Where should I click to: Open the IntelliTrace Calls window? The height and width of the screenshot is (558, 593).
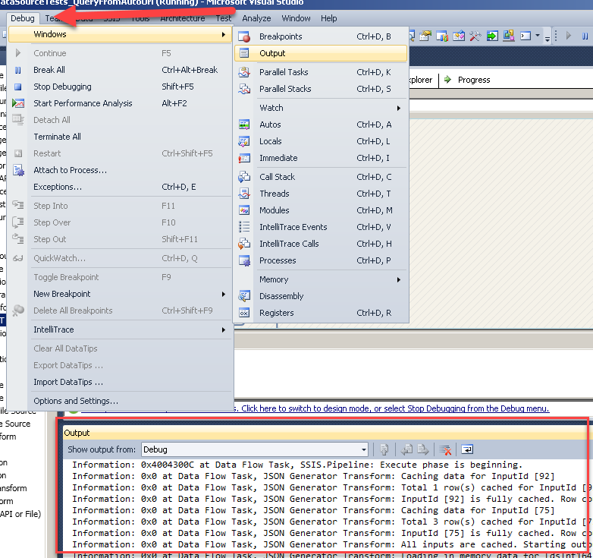click(321, 244)
